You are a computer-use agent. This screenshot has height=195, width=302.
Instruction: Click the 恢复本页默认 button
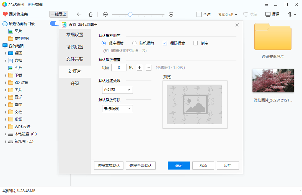[109, 166]
